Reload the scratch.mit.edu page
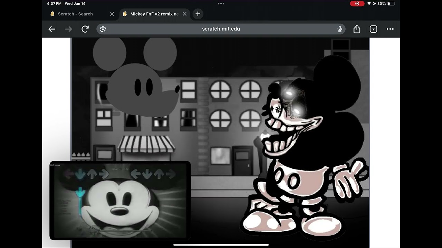442x248 pixels. pos(85,29)
